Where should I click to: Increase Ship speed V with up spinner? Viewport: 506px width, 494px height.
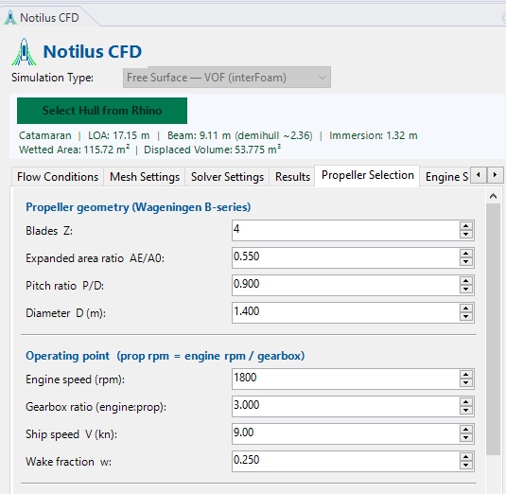[466, 430]
